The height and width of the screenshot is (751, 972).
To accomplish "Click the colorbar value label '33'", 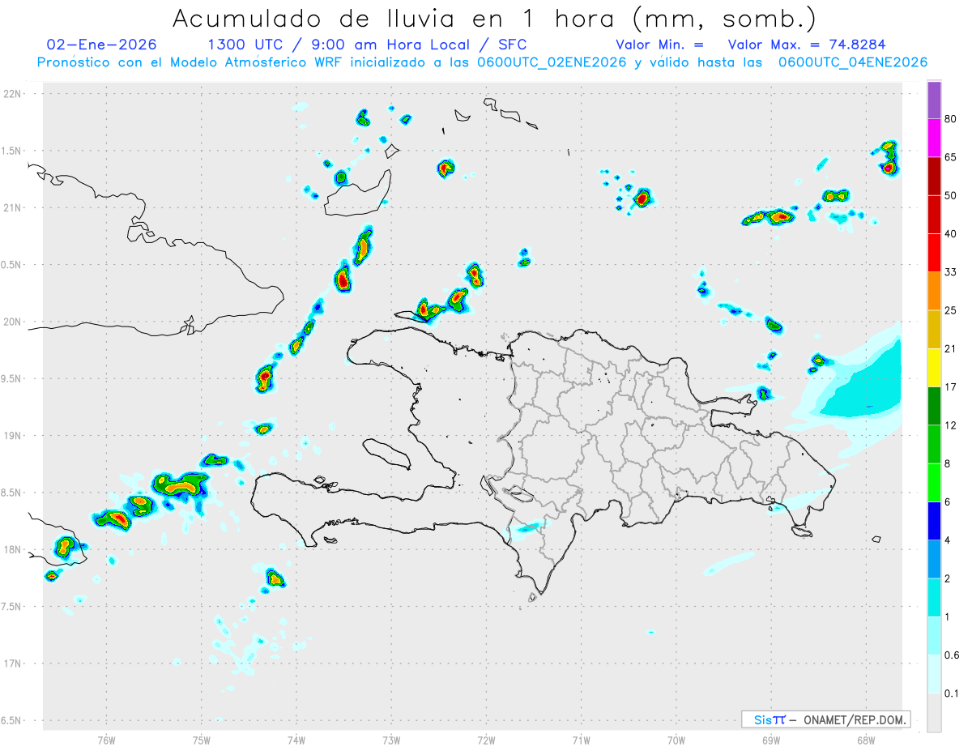I will [x=951, y=272].
